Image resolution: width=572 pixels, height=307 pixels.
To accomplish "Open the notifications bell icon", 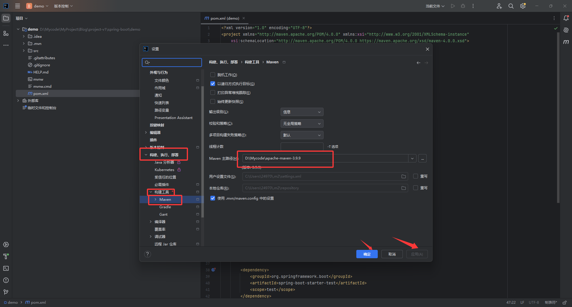I will (566, 18).
